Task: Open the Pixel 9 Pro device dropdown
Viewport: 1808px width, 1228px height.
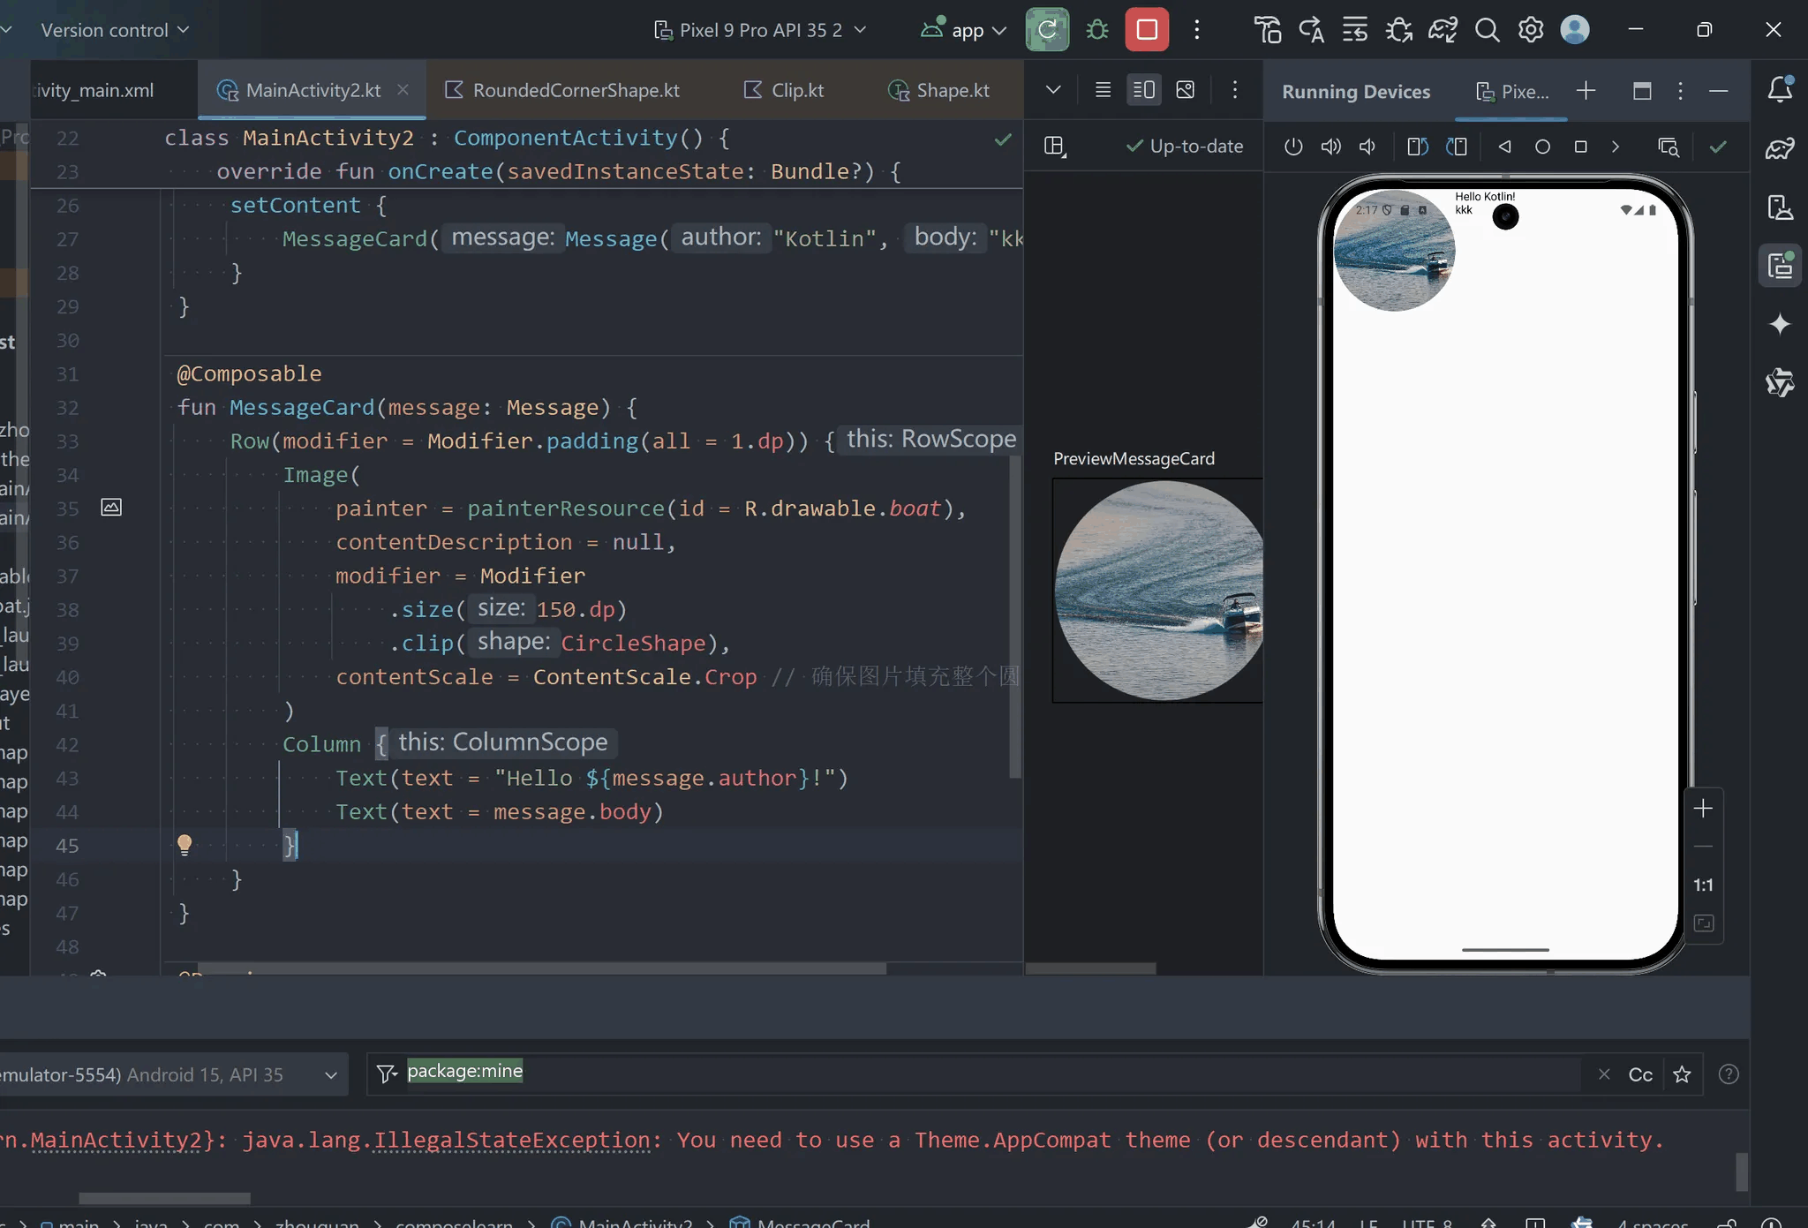Action: tap(760, 30)
